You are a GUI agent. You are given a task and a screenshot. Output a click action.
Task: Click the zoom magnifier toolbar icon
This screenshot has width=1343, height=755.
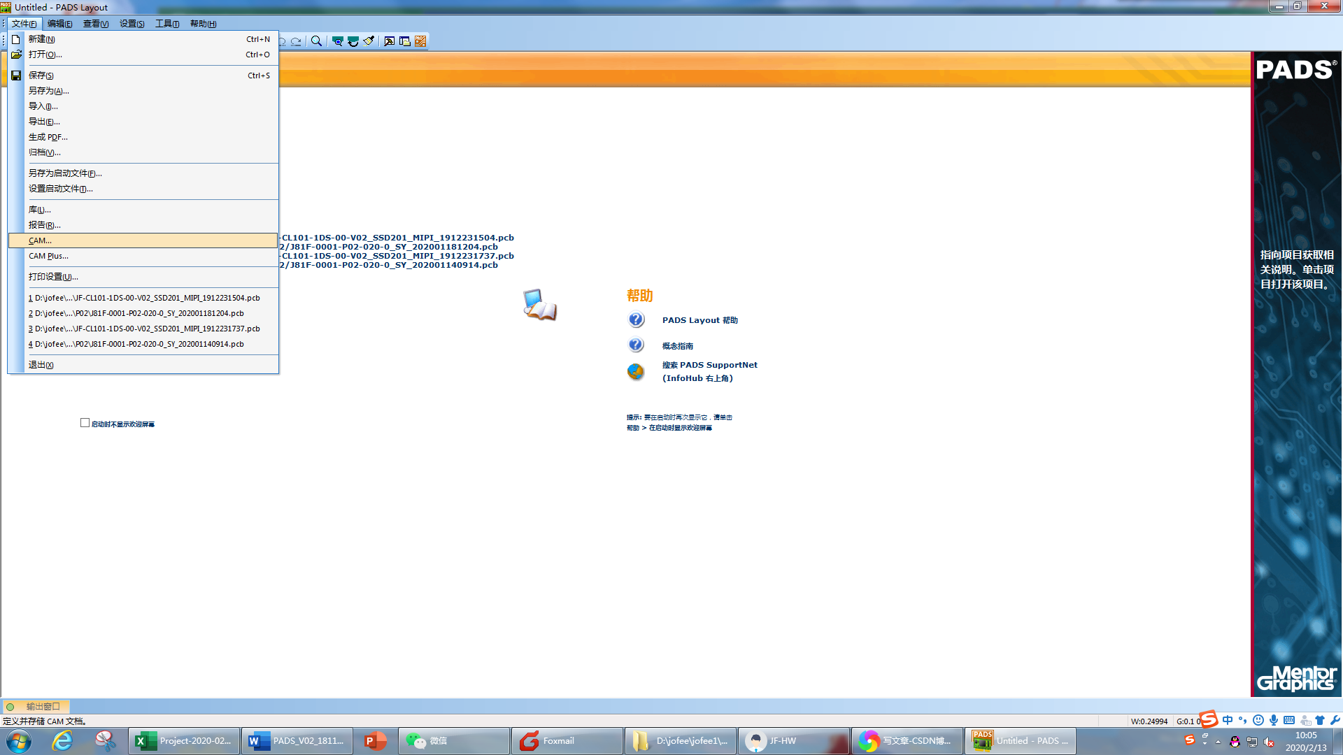(x=316, y=41)
